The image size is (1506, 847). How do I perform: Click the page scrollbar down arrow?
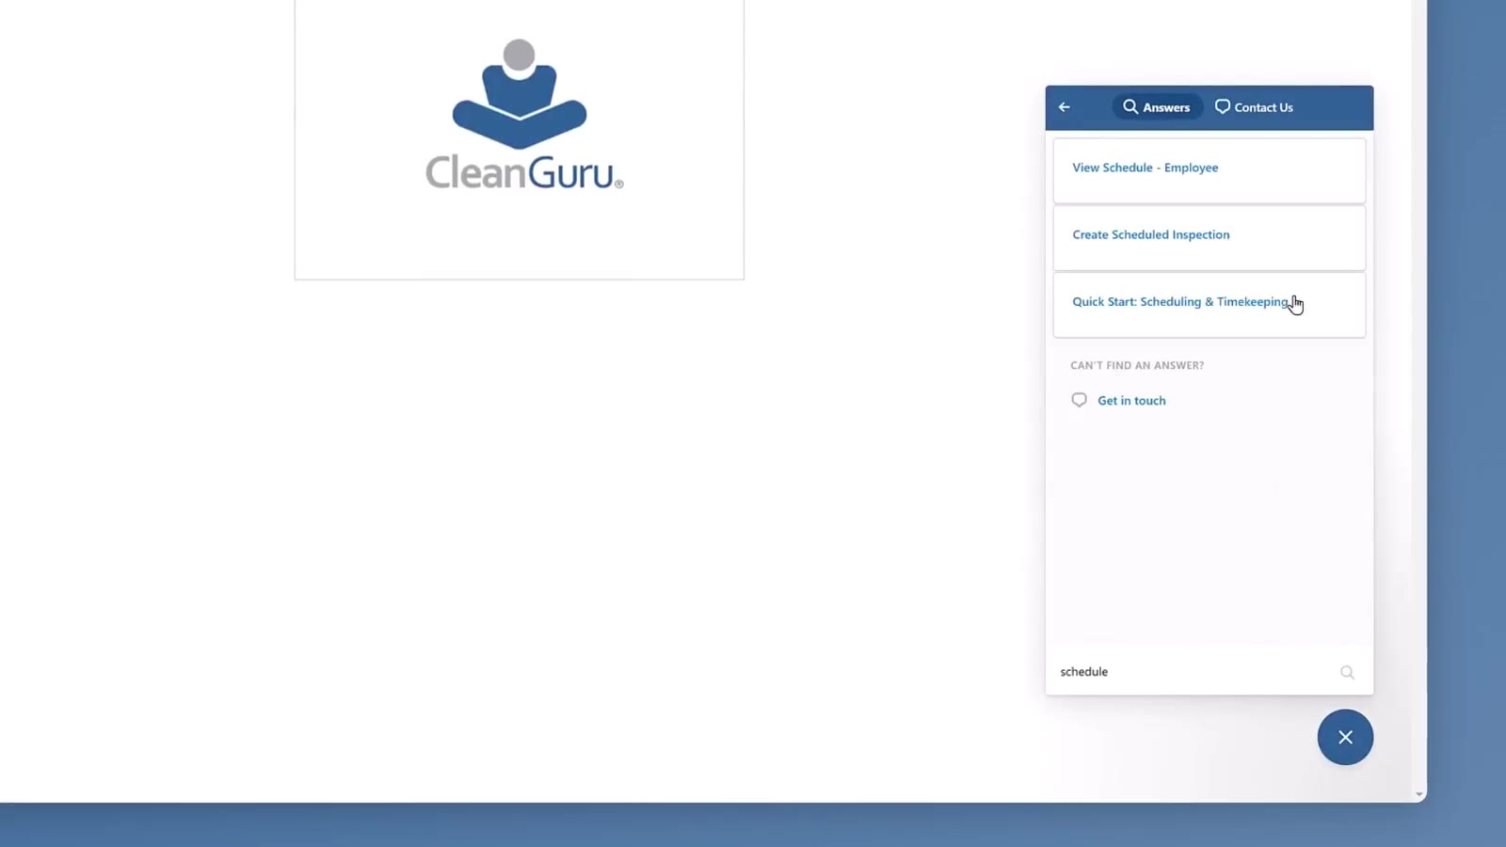click(x=1419, y=795)
